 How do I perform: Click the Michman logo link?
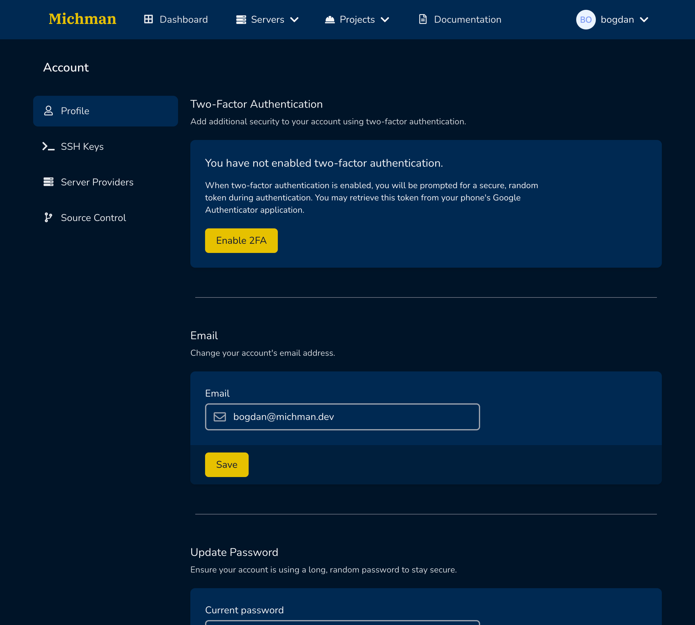point(82,19)
